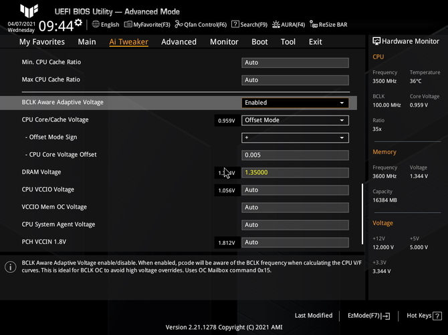Click the DRAM Voltage label
The width and height of the screenshot is (448, 335).
click(41, 172)
